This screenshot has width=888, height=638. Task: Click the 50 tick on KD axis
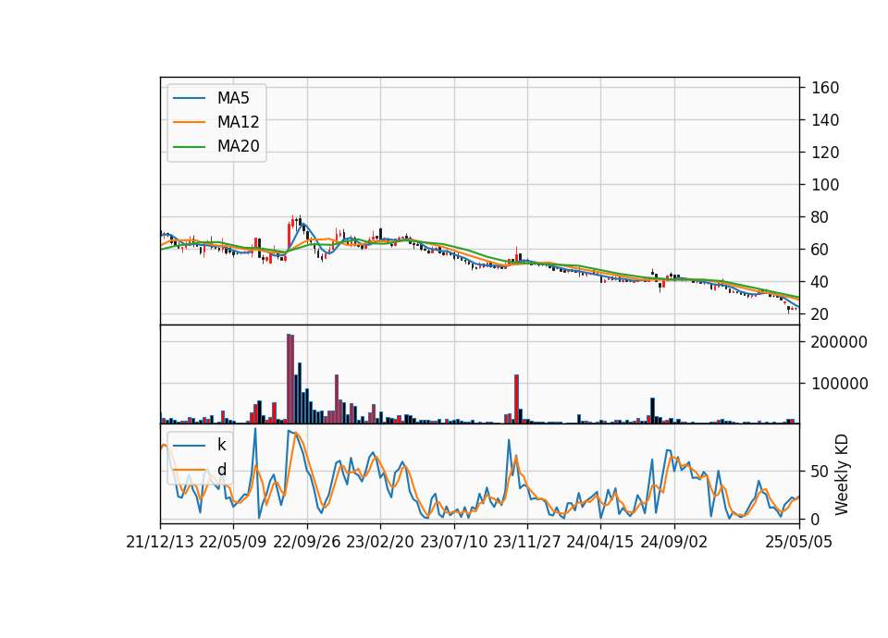[820, 472]
